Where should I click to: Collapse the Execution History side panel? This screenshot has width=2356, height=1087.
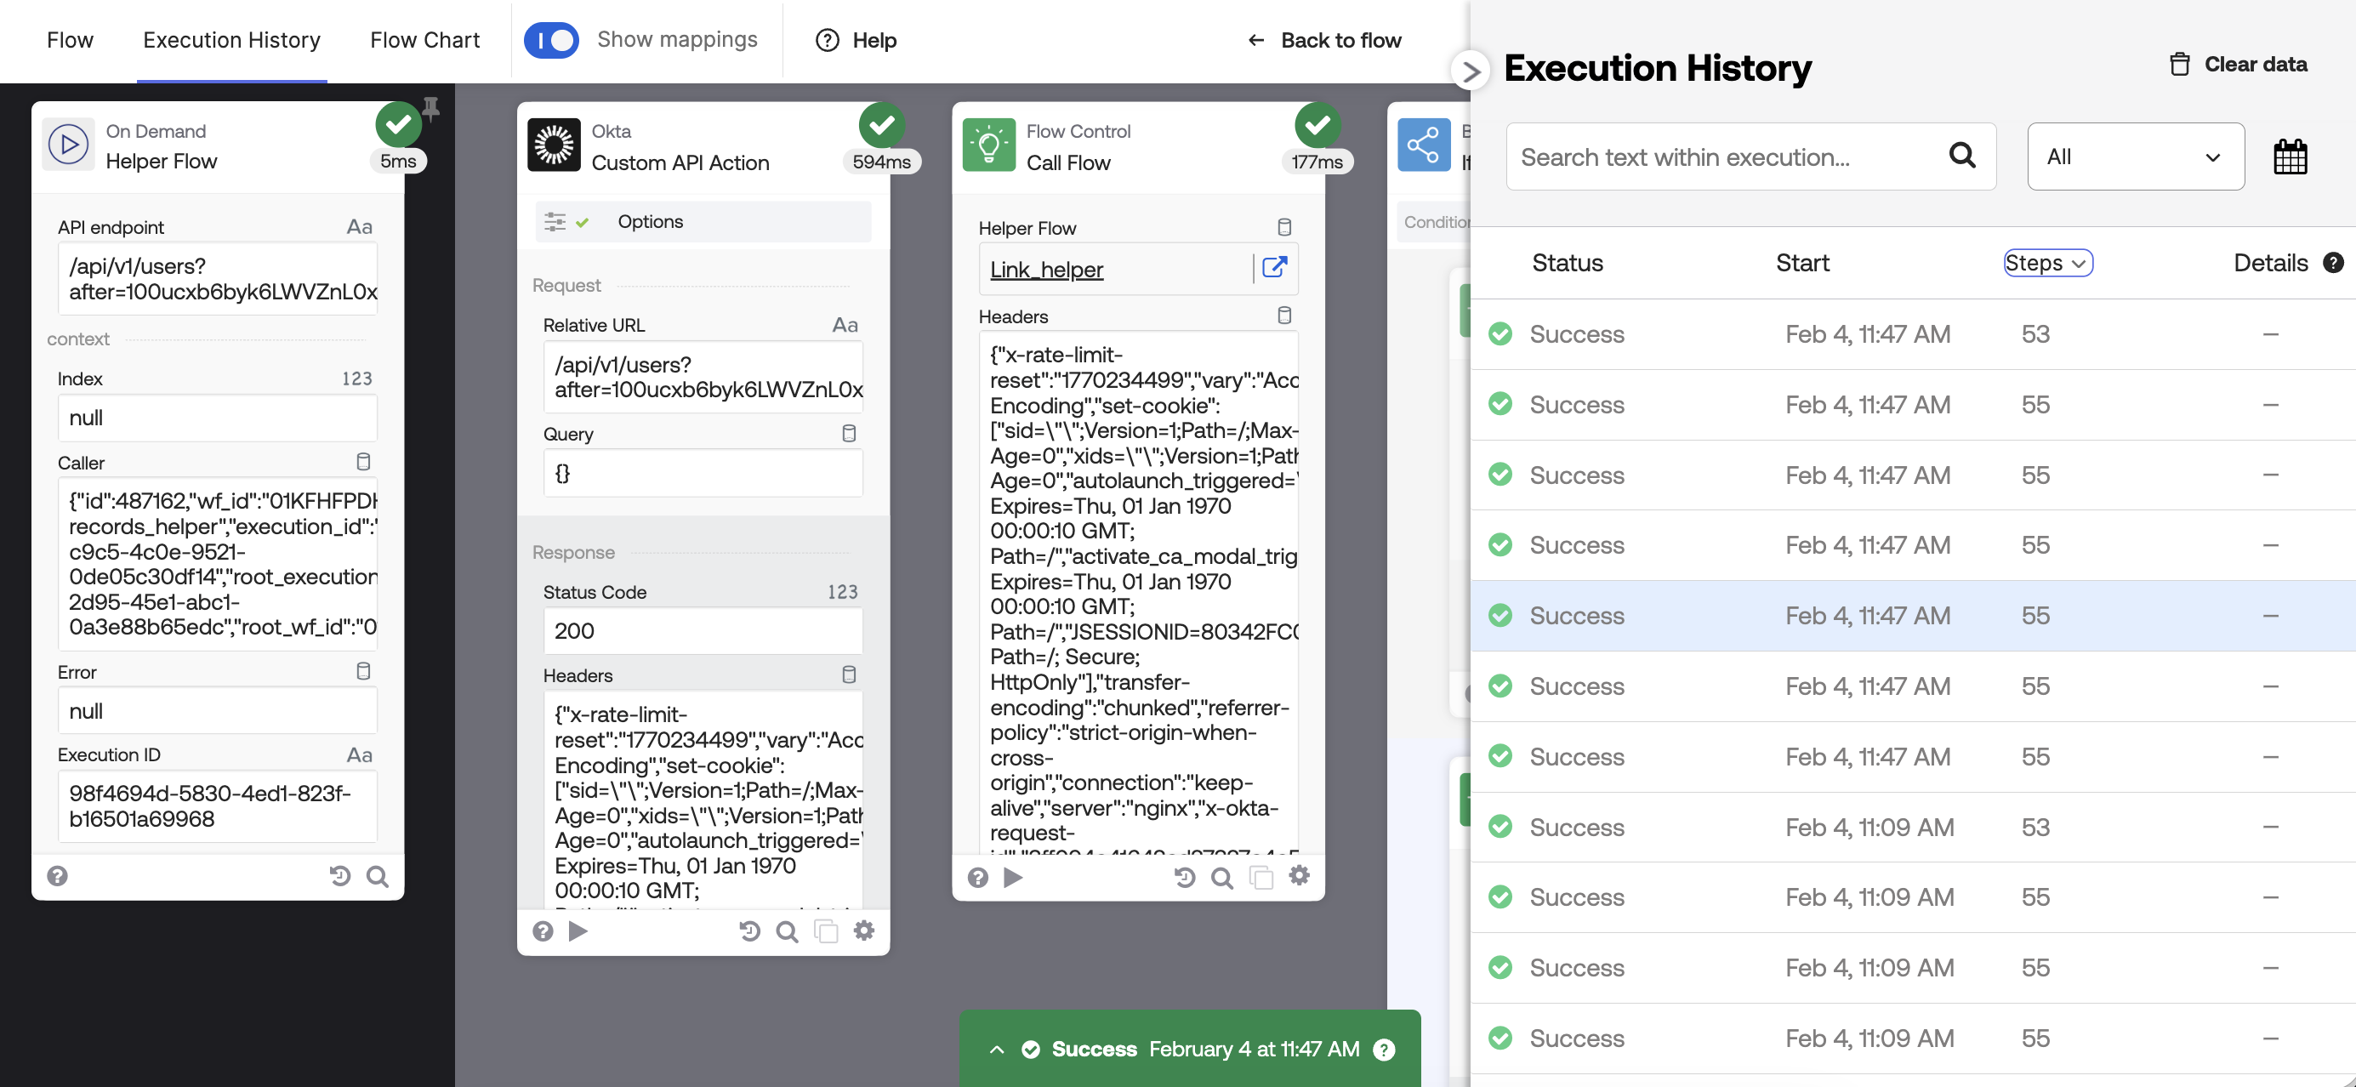[x=1470, y=71]
